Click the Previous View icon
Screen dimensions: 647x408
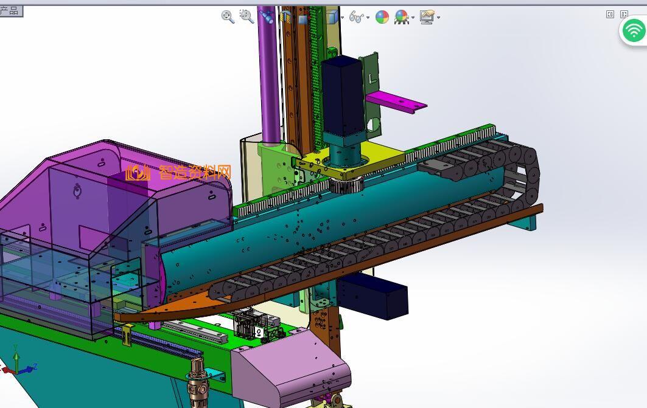(266, 16)
